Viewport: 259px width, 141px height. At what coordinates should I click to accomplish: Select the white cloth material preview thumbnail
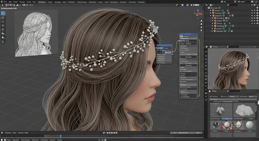(x=244, y=110)
